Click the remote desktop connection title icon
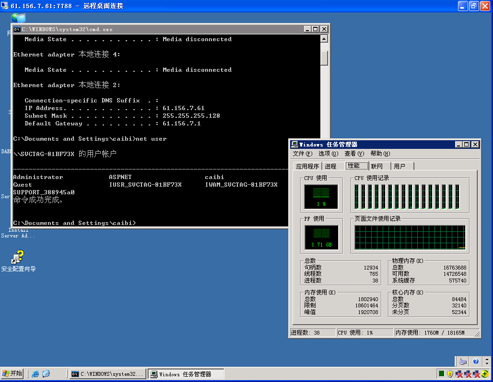 point(4,6)
